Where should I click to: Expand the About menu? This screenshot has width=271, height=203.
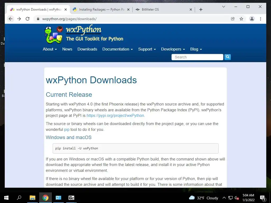[x=50, y=49]
